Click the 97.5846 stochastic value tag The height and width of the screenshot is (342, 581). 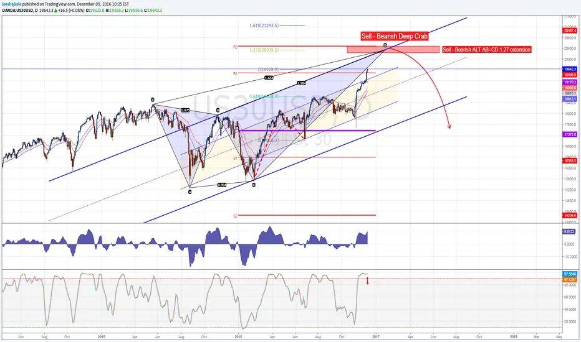coord(570,274)
